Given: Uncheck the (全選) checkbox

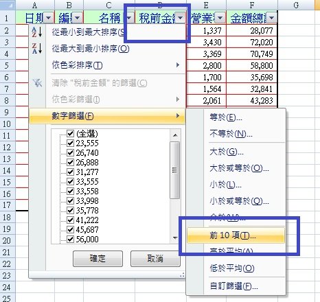Looking at the screenshot, I should [x=70, y=133].
